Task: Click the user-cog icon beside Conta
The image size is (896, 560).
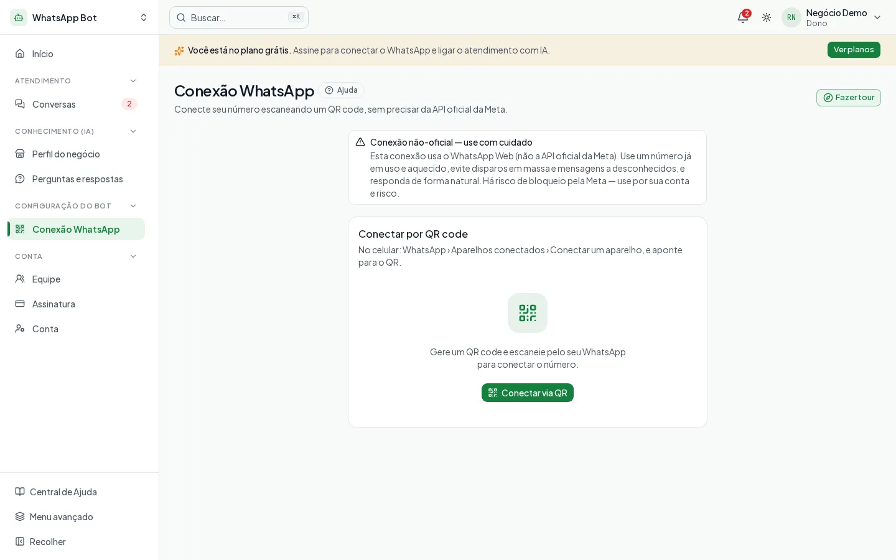Action: click(x=20, y=329)
